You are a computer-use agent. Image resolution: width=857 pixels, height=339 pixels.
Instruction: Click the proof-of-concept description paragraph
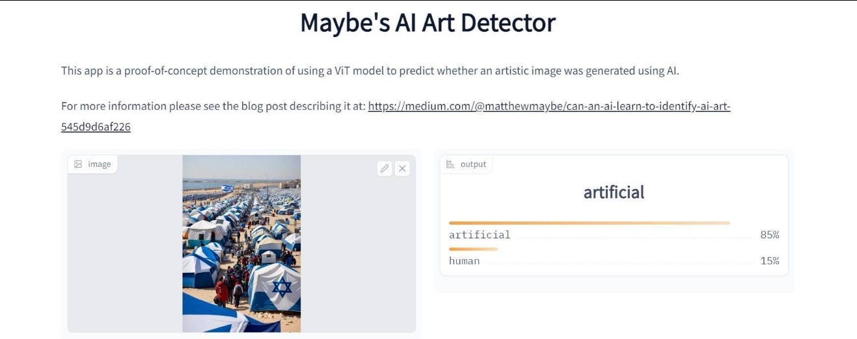point(370,70)
